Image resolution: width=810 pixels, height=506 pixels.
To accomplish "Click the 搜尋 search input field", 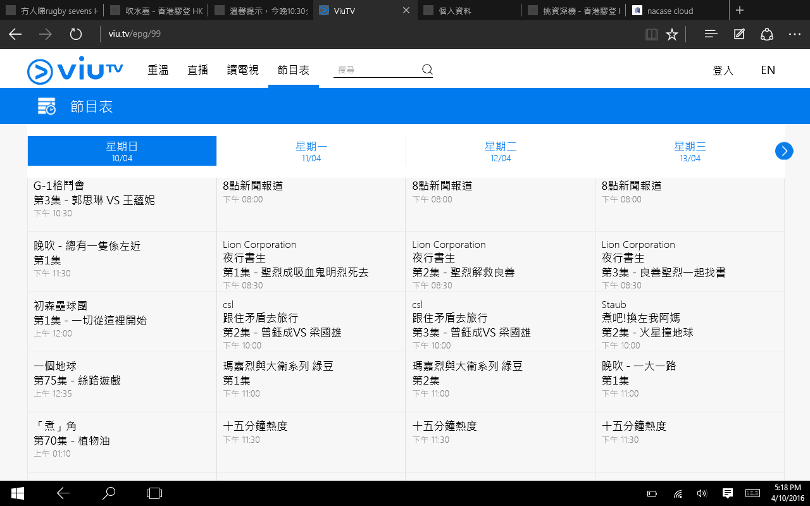I will [x=377, y=70].
